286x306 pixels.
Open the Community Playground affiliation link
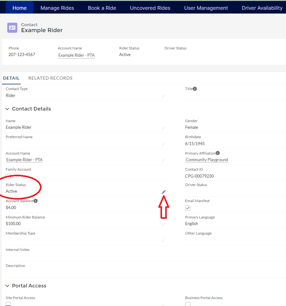pyautogui.click(x=207, y=160)
